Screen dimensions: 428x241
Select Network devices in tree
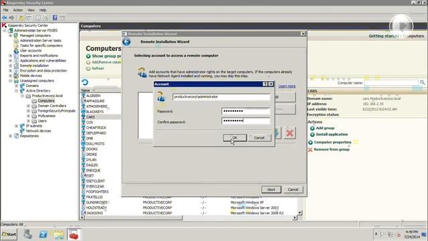tap(38, 131)
